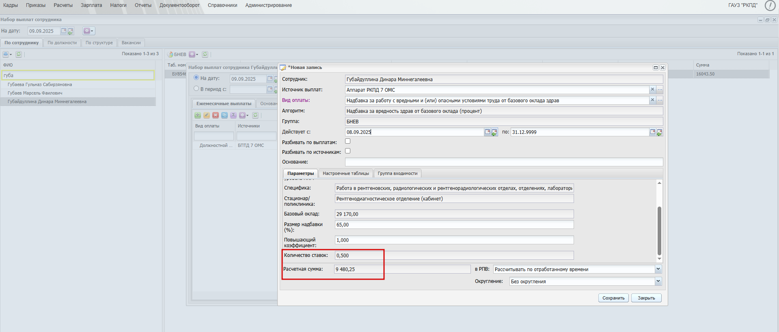Set current date for 'по' end date field

[x=660, y=132]
